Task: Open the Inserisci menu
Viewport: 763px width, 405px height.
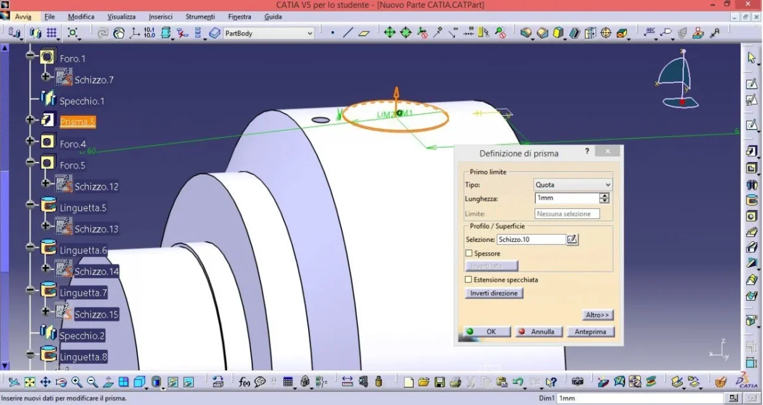Action: (x=161, y=16)
